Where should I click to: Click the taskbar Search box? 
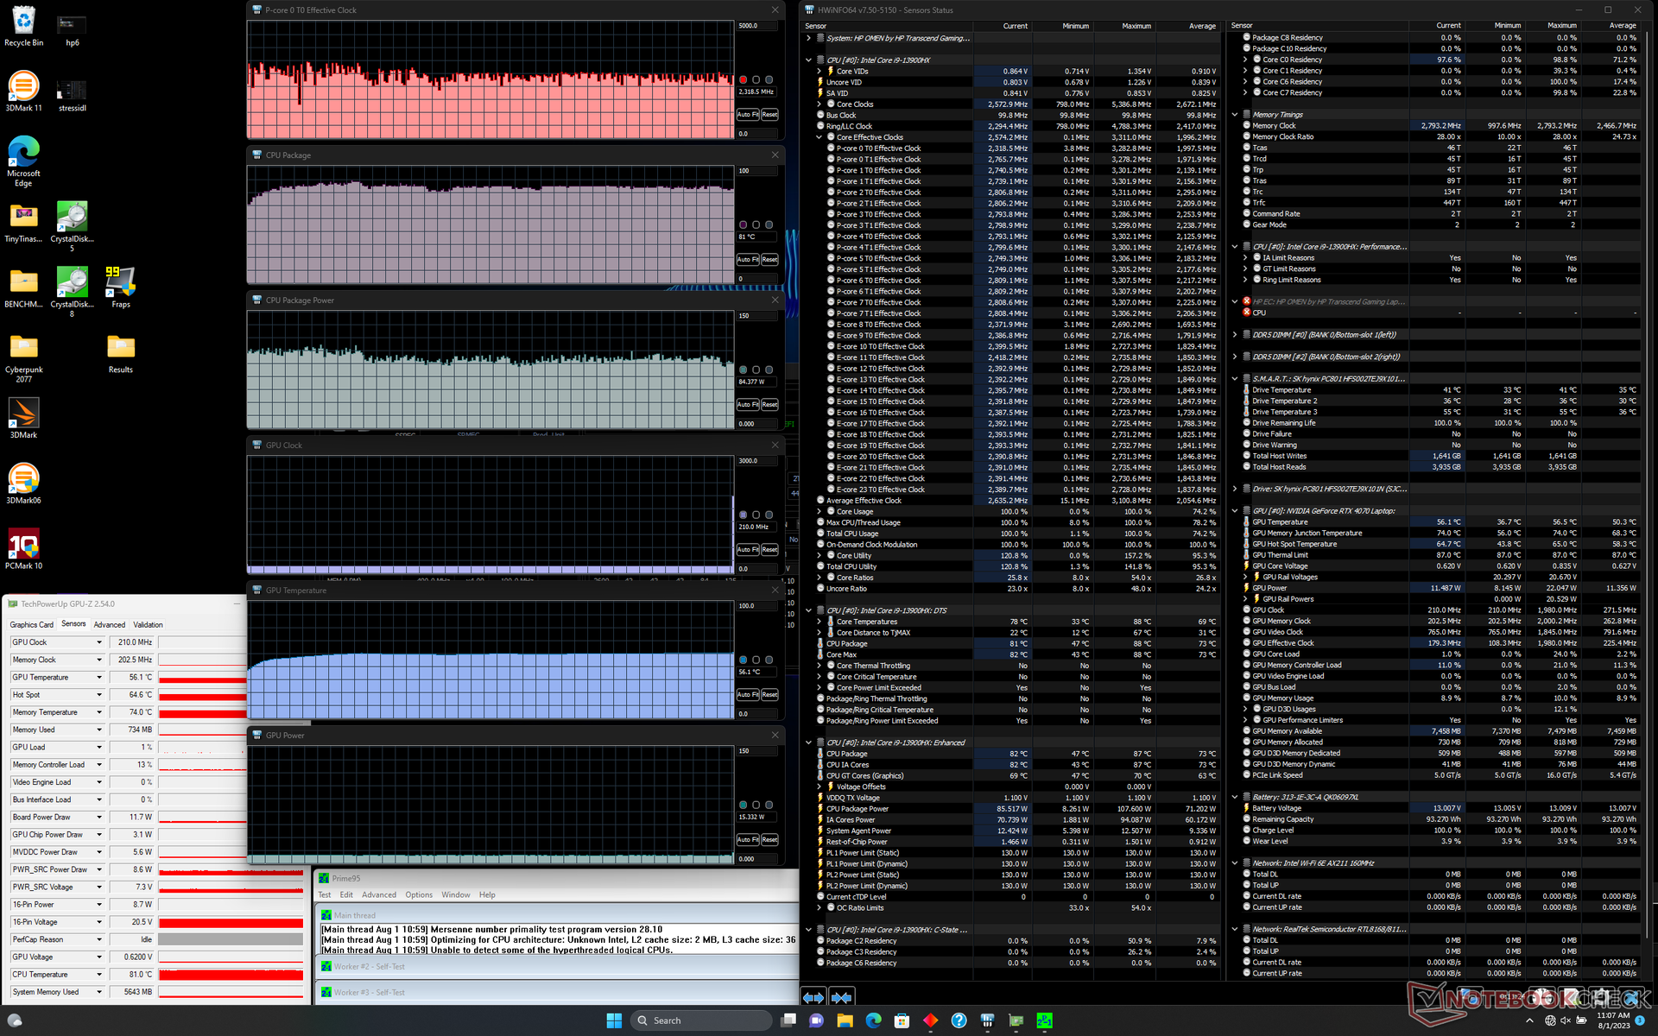point(699,1020)
